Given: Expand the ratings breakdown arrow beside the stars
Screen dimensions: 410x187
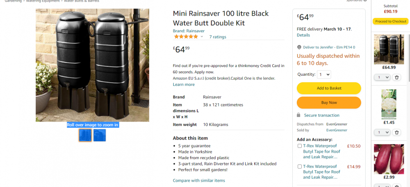Looking at the screenshot, I should (202, 37).
